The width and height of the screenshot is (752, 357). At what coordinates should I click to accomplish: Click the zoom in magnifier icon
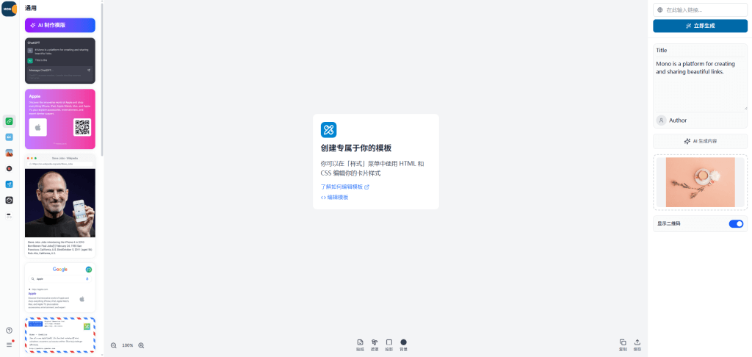(x=141, y=345)
